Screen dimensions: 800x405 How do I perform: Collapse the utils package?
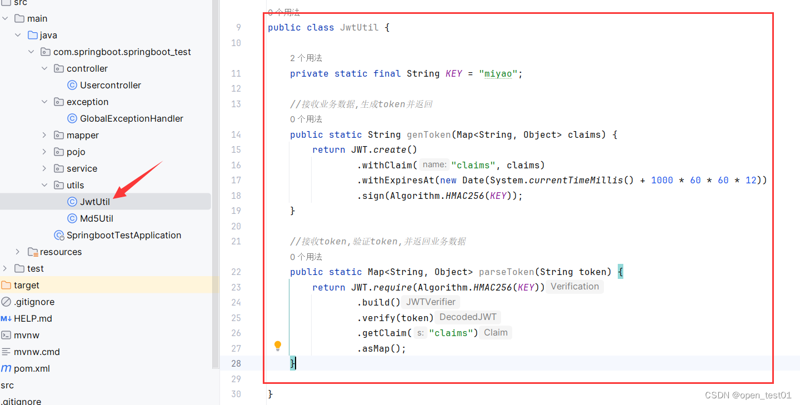(x=44, y=184)
